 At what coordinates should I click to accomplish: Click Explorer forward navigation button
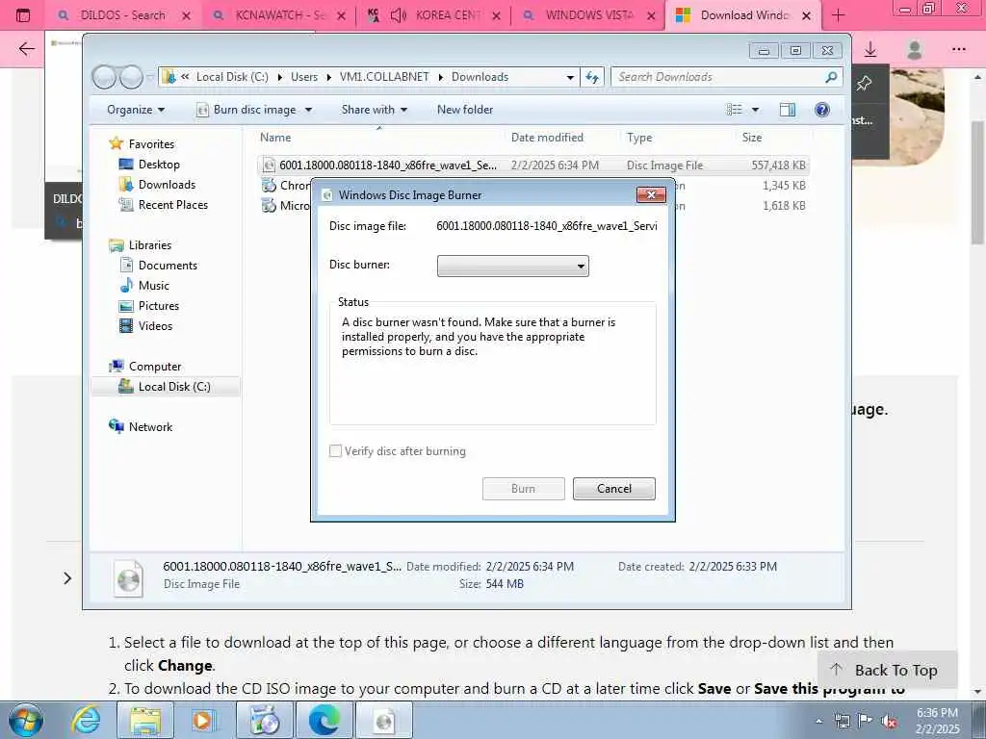[131, 77]
